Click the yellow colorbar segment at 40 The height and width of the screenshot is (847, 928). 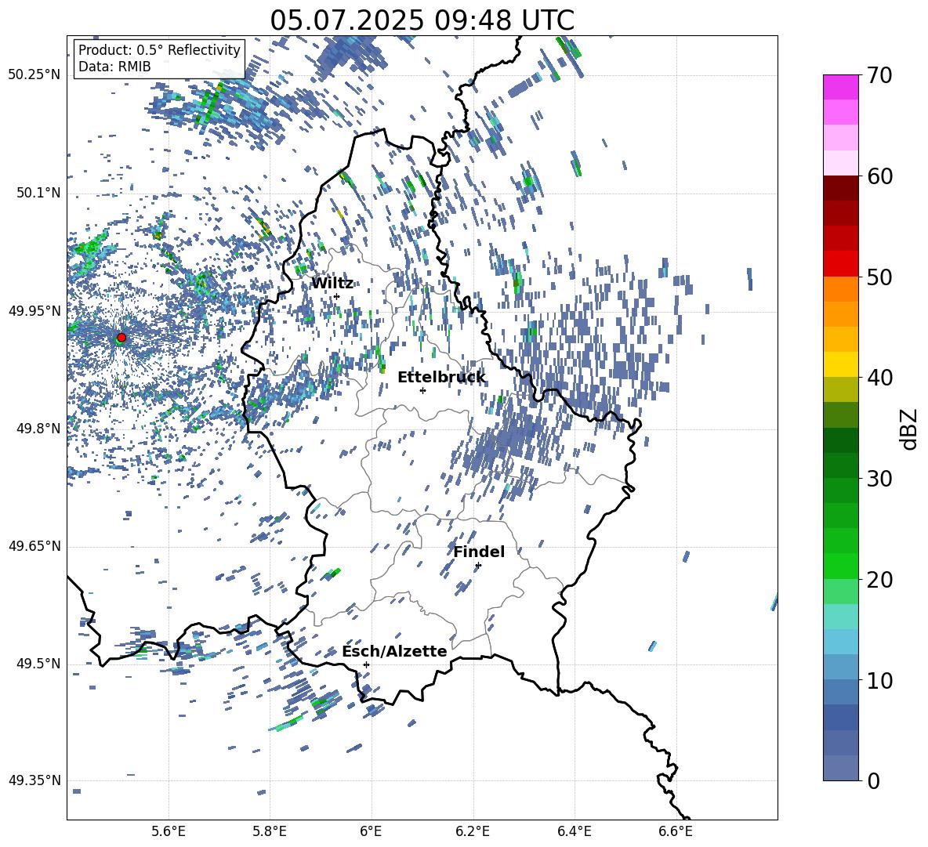[840, 364]
